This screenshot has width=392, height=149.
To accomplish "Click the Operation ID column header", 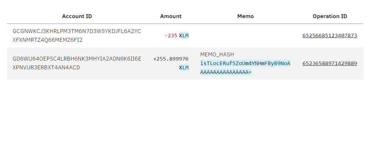I will [x=330, y=16].
